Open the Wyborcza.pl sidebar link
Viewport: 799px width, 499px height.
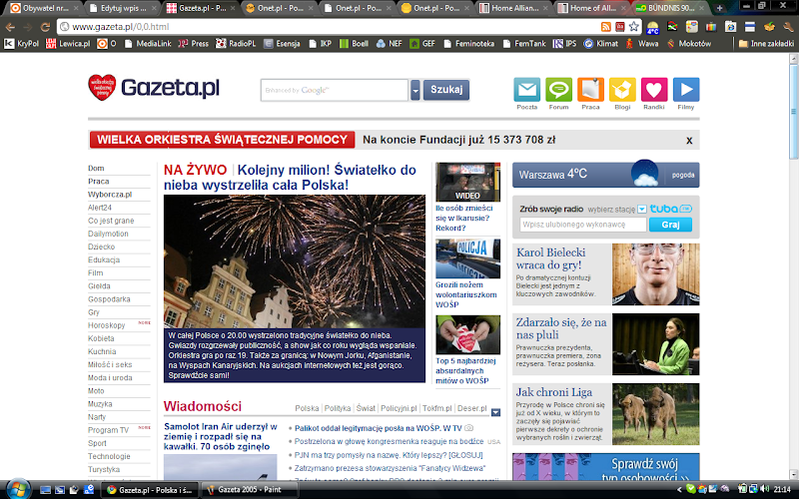click(x=110, y=195)
